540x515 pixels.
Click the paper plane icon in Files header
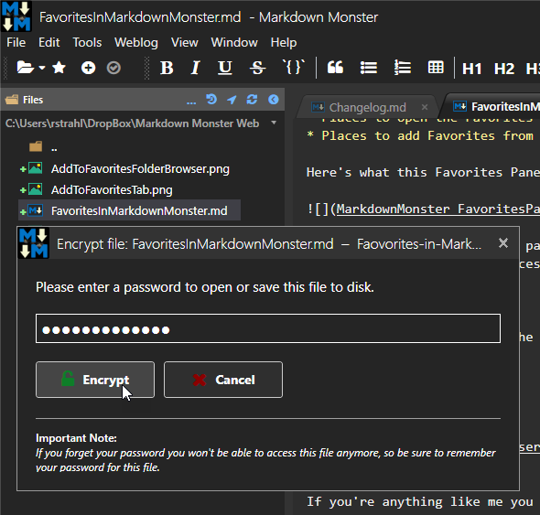click(x=232, y=100)
